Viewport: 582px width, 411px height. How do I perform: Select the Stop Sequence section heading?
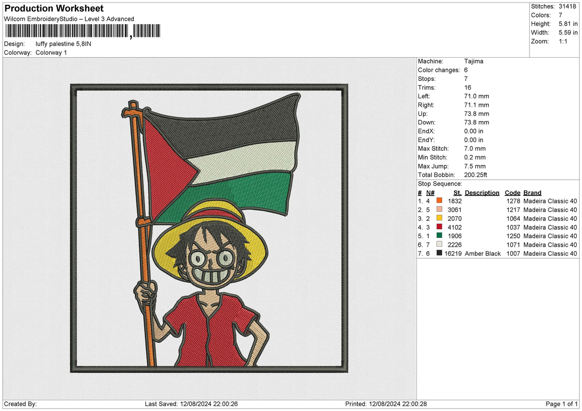coord(435,184)
